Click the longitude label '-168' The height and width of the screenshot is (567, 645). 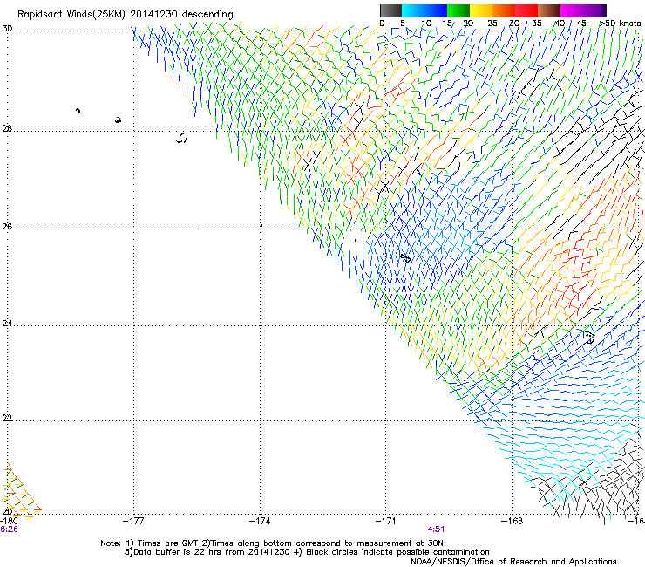point(513,521)
